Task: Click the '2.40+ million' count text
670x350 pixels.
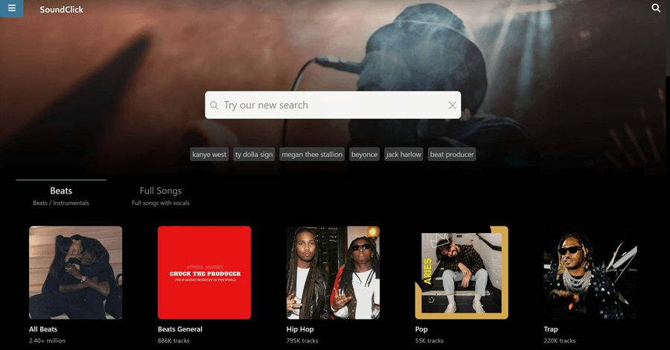Action: (47, 340)
